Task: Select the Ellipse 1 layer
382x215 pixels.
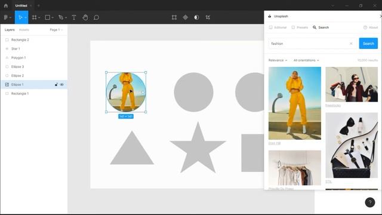Action: point(34,85)
